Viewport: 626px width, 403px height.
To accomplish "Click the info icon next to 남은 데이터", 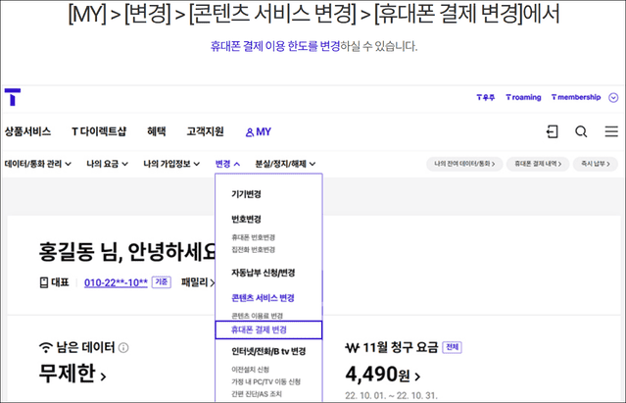I will coord(123,348).
